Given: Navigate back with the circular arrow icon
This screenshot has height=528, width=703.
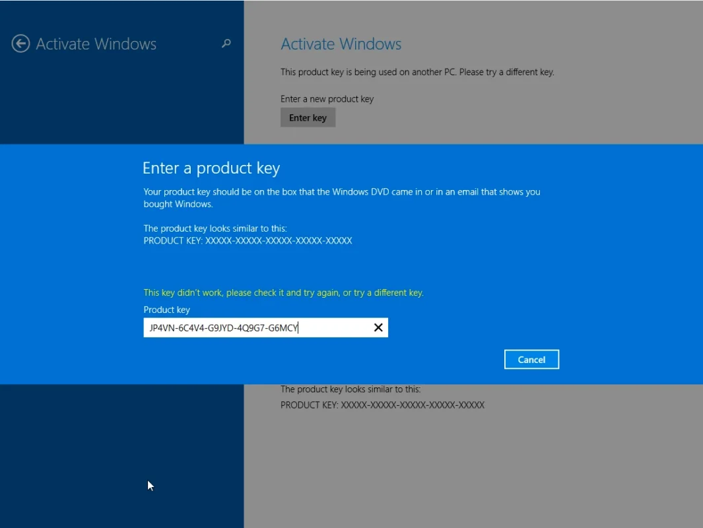Looking at the screenshot, I should tap(20, 44).
